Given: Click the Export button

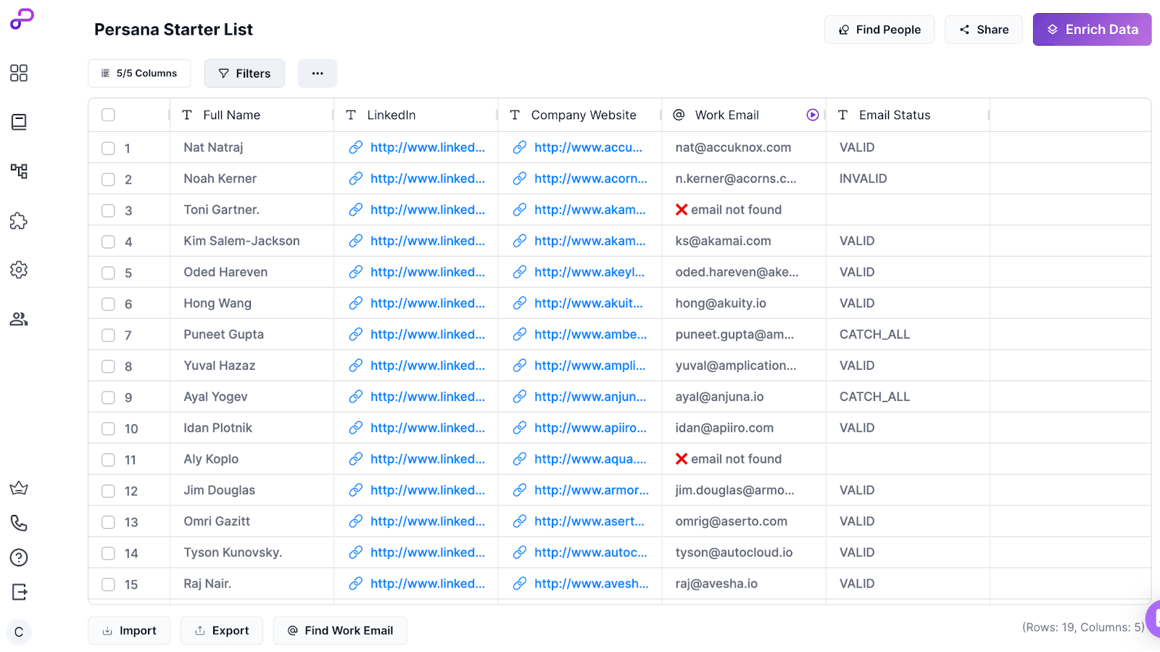Looking at the screenshot, I should tap(222, 631).
